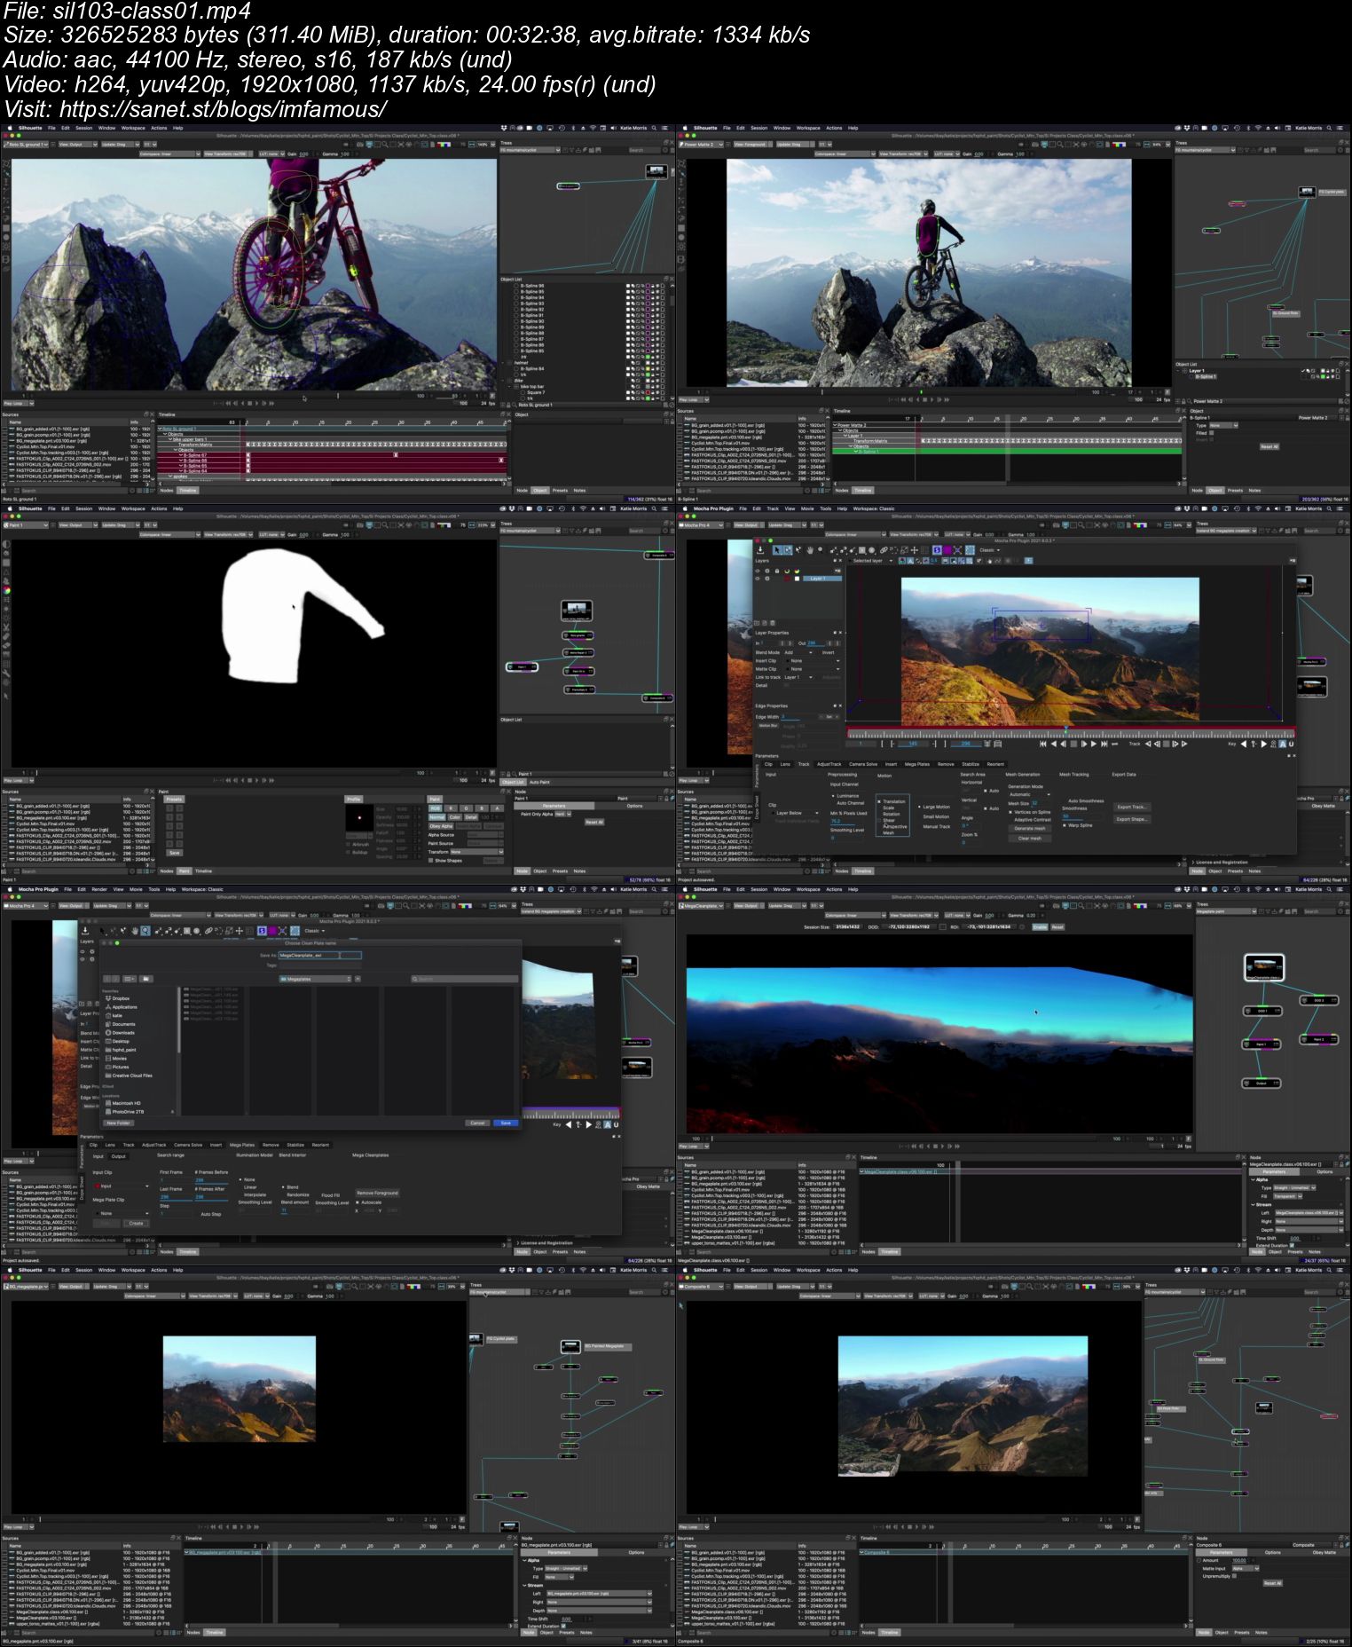The height and width of the screenshot is (1647, 1352).
Task: Play forward in Mocha Track-tab frame
Action: (x=1094, y=744)
